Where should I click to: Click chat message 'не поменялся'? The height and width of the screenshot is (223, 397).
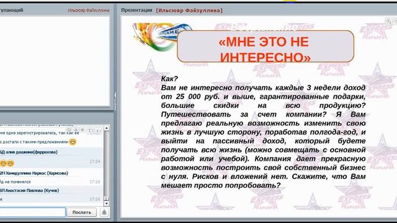point(17,181)
